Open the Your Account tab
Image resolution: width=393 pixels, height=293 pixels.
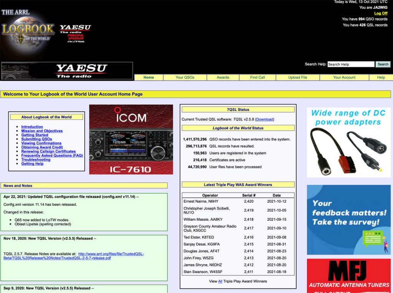point(344,77)
